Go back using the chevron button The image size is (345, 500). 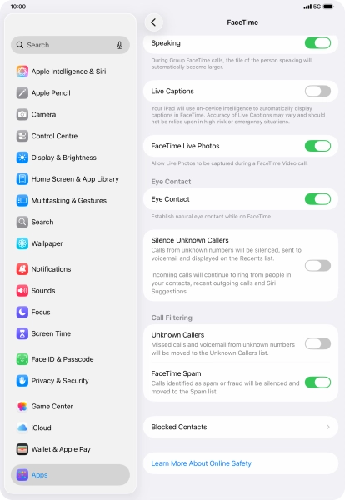pos(153,22)
